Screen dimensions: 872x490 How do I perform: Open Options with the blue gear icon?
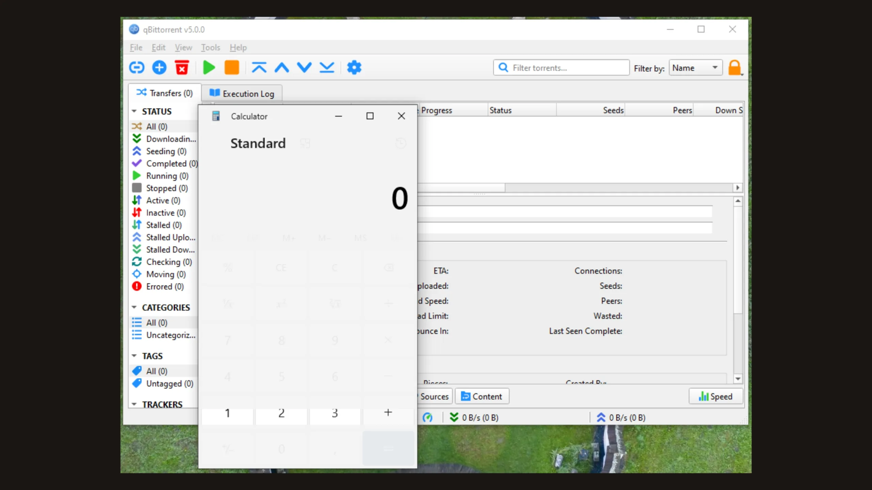pyautogui.click(x=354, y=67)
